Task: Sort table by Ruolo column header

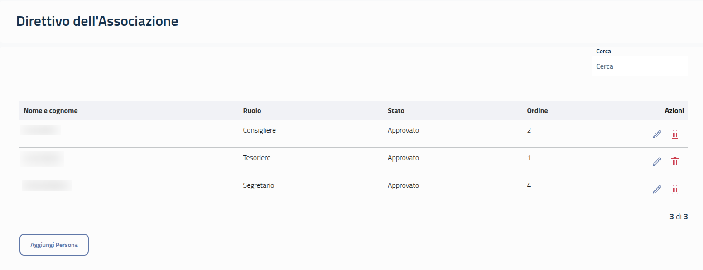Action: 252,111
